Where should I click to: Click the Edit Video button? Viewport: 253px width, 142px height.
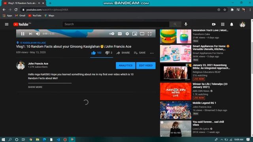point(146,65)
